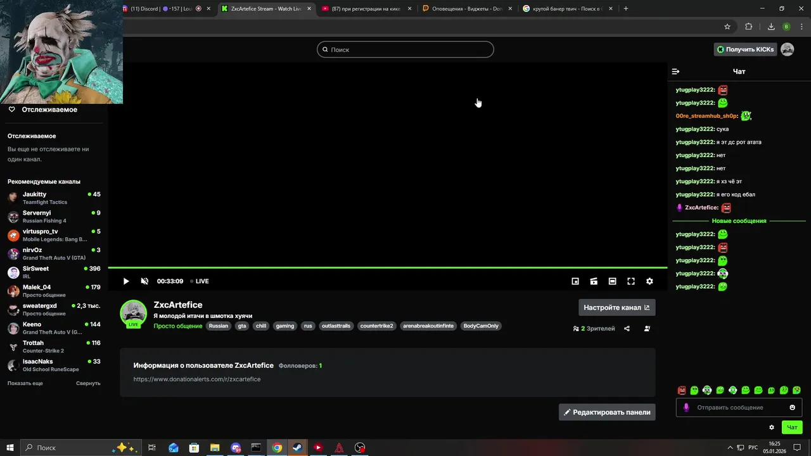Click 00re_streamhub_sh0p username in chat
Viewport: 811px width, 456px height.
click(707, 116)
